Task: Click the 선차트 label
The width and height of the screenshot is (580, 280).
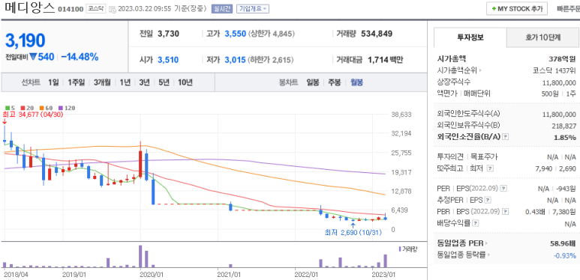Action: tap(30, 82)
